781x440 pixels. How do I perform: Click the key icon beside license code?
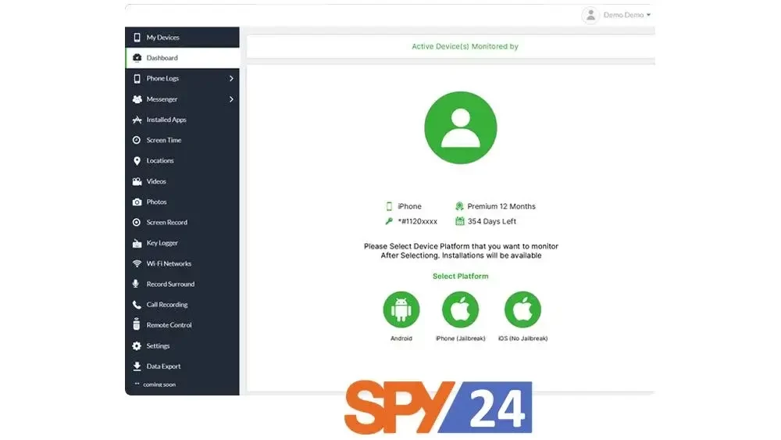(x=389, y=221)
